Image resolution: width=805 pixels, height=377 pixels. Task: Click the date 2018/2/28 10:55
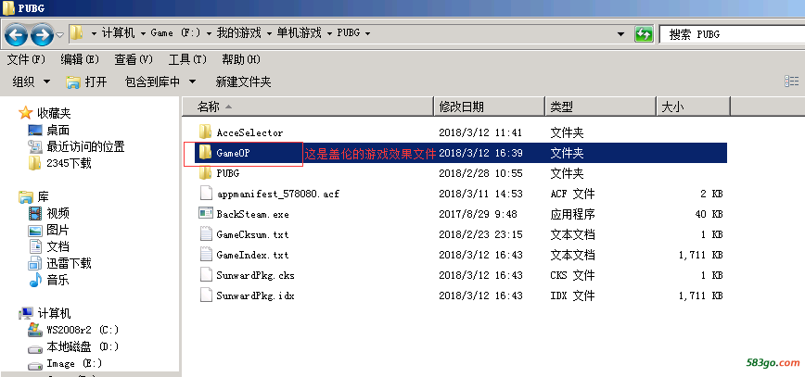[480, 173]
